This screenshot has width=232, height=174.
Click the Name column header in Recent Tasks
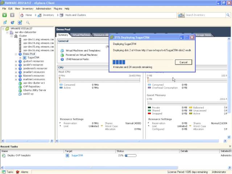pyautogui.click(x=32, y=151)
